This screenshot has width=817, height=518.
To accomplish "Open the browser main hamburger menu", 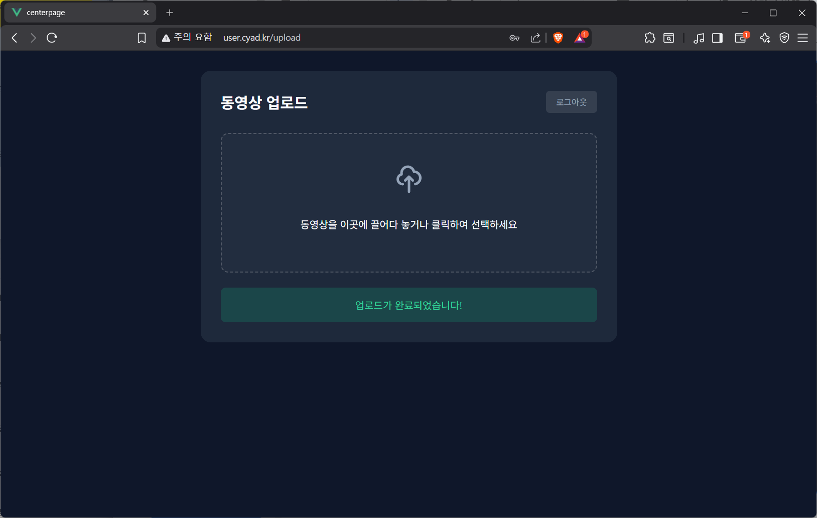I will tap(803, 38).
